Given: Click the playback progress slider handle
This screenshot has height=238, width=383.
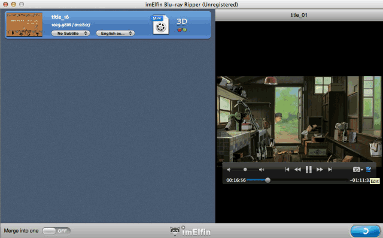Looking at the screenshot, I should 268,180.
